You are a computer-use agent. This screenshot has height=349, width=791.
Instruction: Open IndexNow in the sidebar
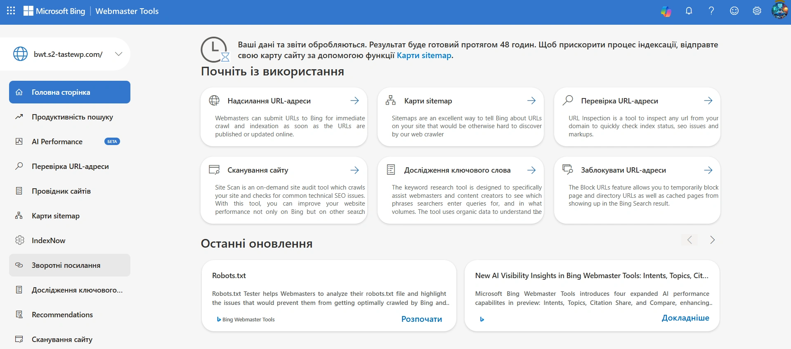tap(70, 241)
